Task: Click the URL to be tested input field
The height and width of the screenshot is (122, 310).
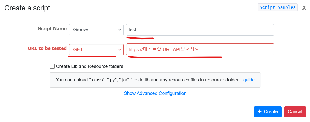Action: [x=200, y=49]
